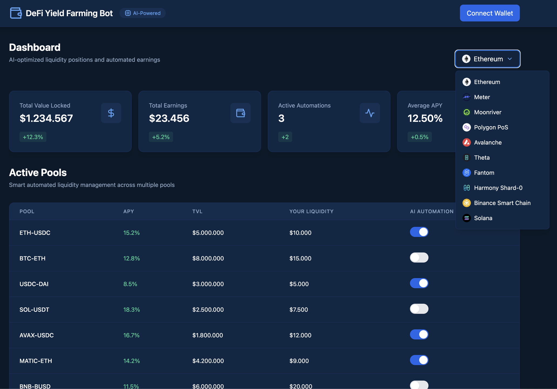Click the MATIC-ETH pool row name
557x389 pixels.
(36, 361)
